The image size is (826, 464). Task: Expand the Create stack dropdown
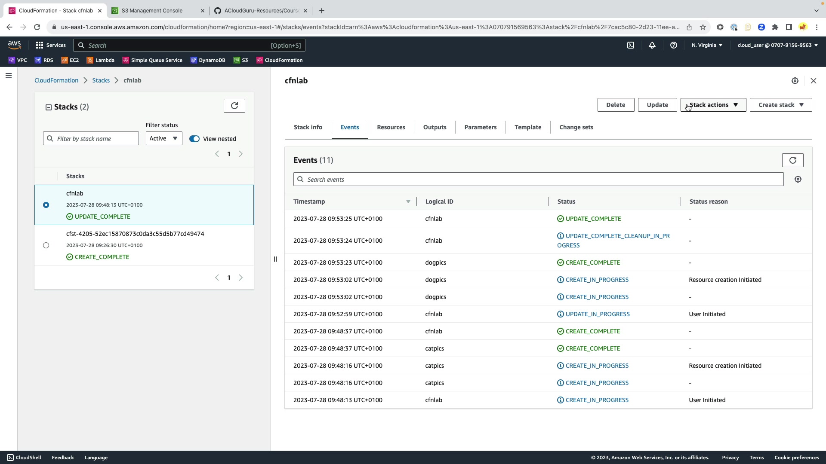[x=780, y=105]
